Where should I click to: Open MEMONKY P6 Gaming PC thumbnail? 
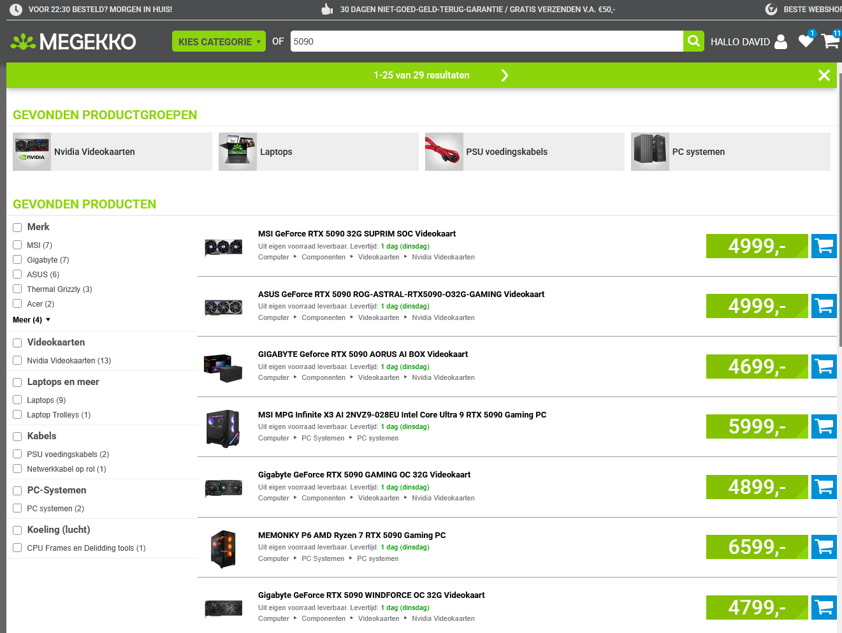click(223, 549)
